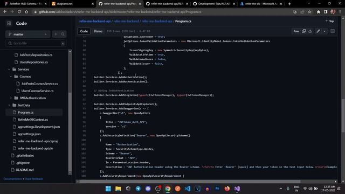Open the browser extensions puzzle icon

tap(319, 12)
